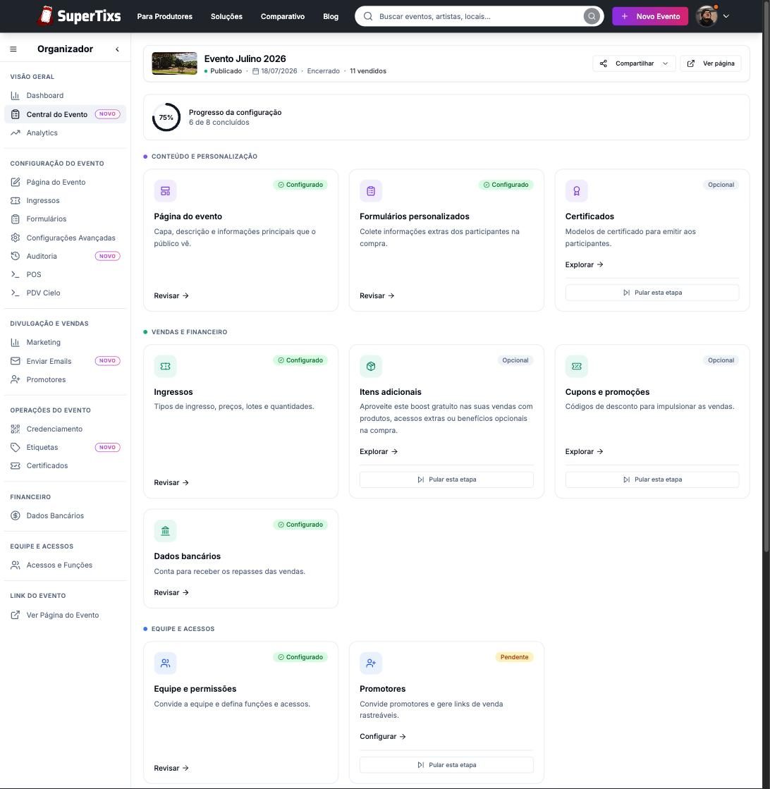Click the Ver página button
The image size is (770, 789).
coord(711,63)
